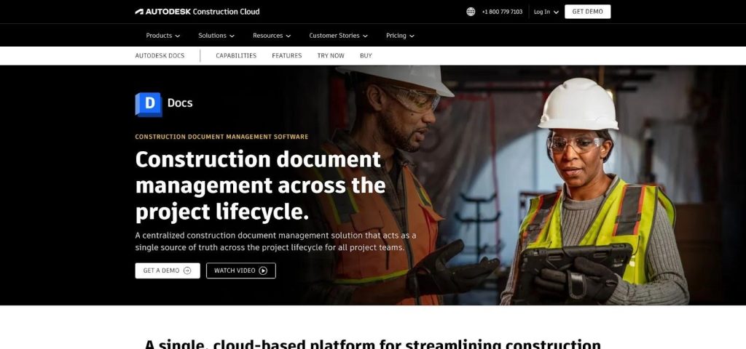Expand the Pricing dropdown
Viewport: 746px width, 349px height.
(400, 36)
